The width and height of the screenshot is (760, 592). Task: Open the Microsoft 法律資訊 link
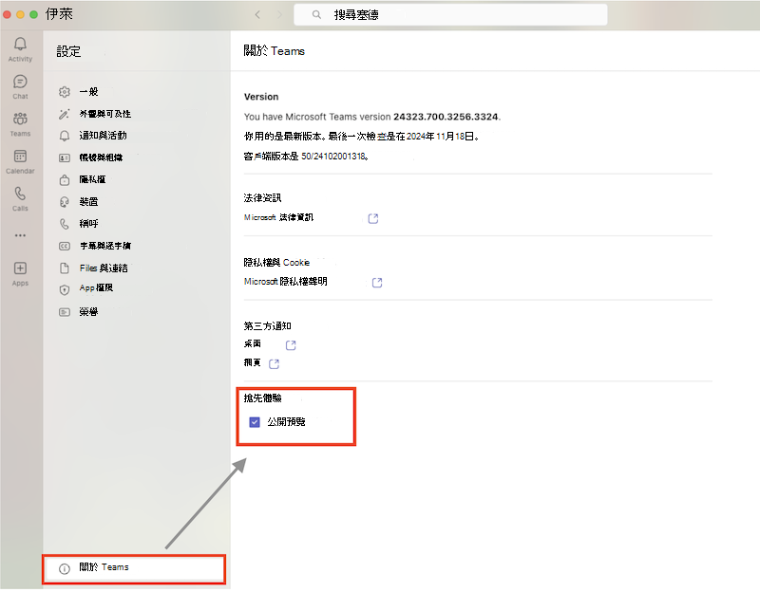(278, 217)
